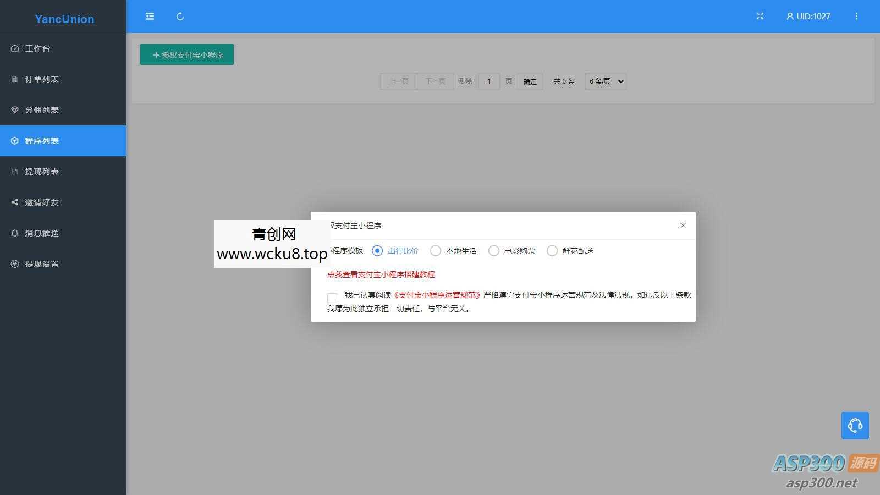Click the bell icon for 消息推送
The height and width of the screenshot is (495, 880).
(14, 233)
